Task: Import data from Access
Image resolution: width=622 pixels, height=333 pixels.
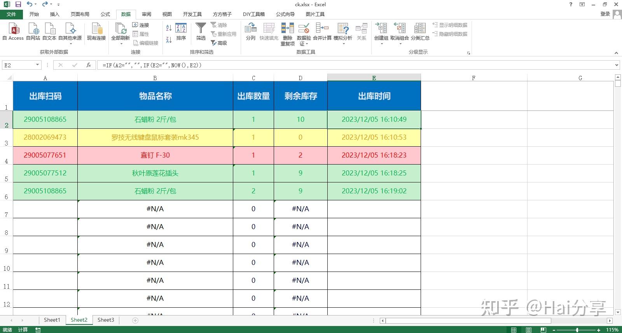Action: [13, 32]
